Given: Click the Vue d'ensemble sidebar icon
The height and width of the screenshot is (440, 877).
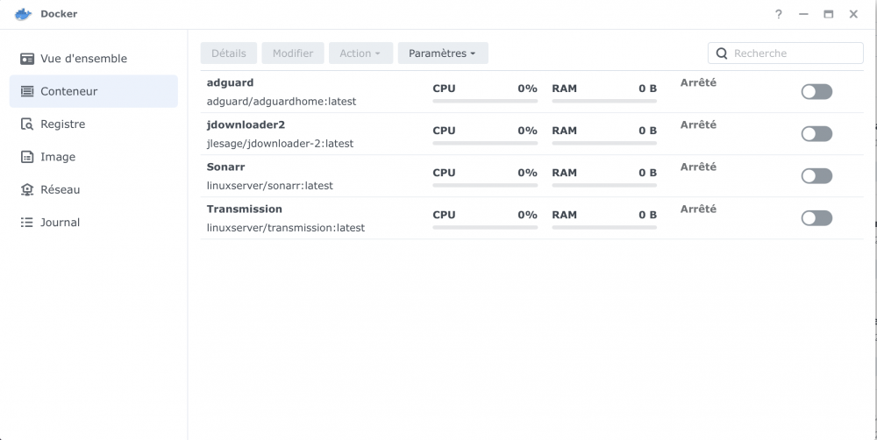Looking at the screenshot, I should click(x=27, y=59).
